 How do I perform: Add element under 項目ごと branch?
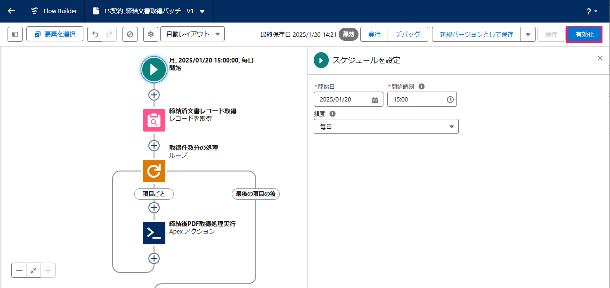[154, 207]
